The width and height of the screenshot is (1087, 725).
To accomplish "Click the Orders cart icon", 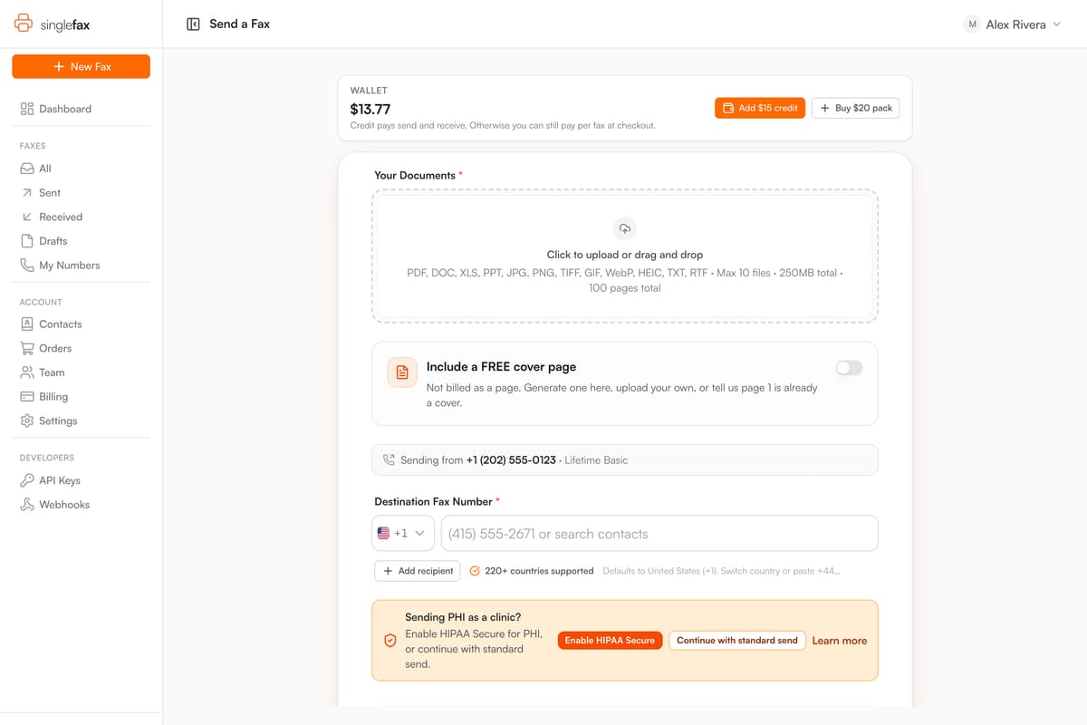I will [27, 348].
